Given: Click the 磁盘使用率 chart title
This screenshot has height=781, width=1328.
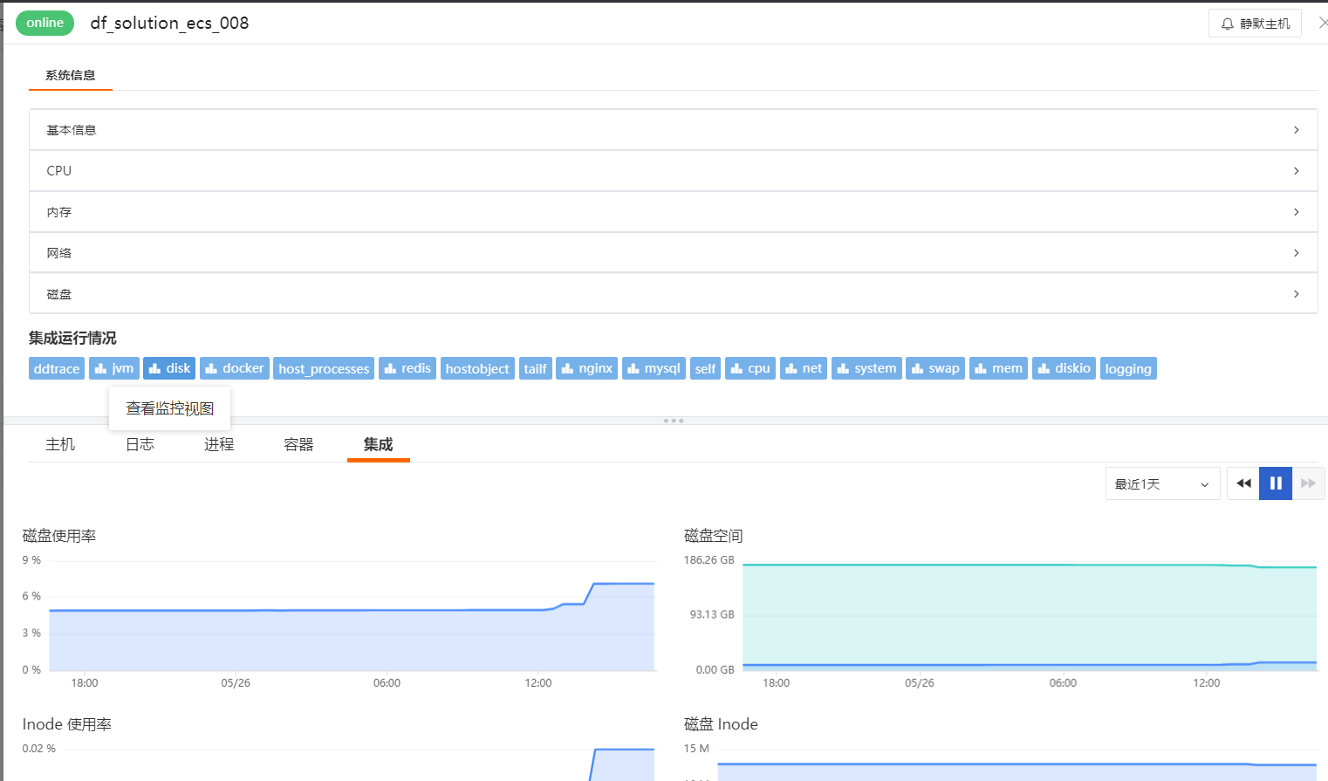Looking at the screenshot, I should pos(59,536).
